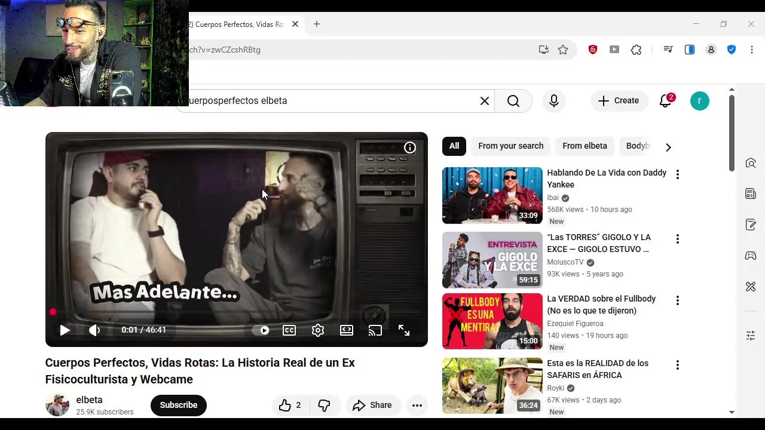Select the From elbeta chip

coord(585,146)
